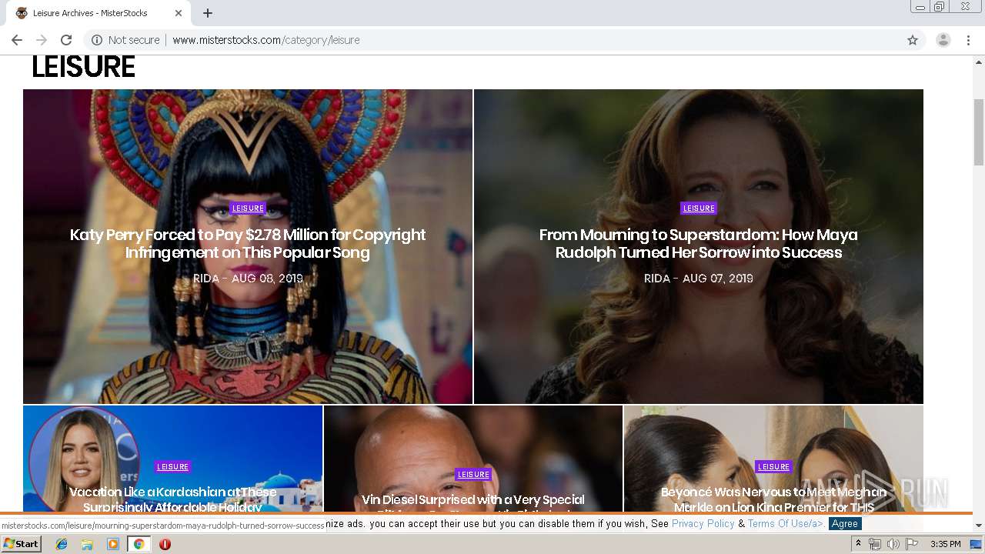Show hidden system tray icons

(858, 544)
